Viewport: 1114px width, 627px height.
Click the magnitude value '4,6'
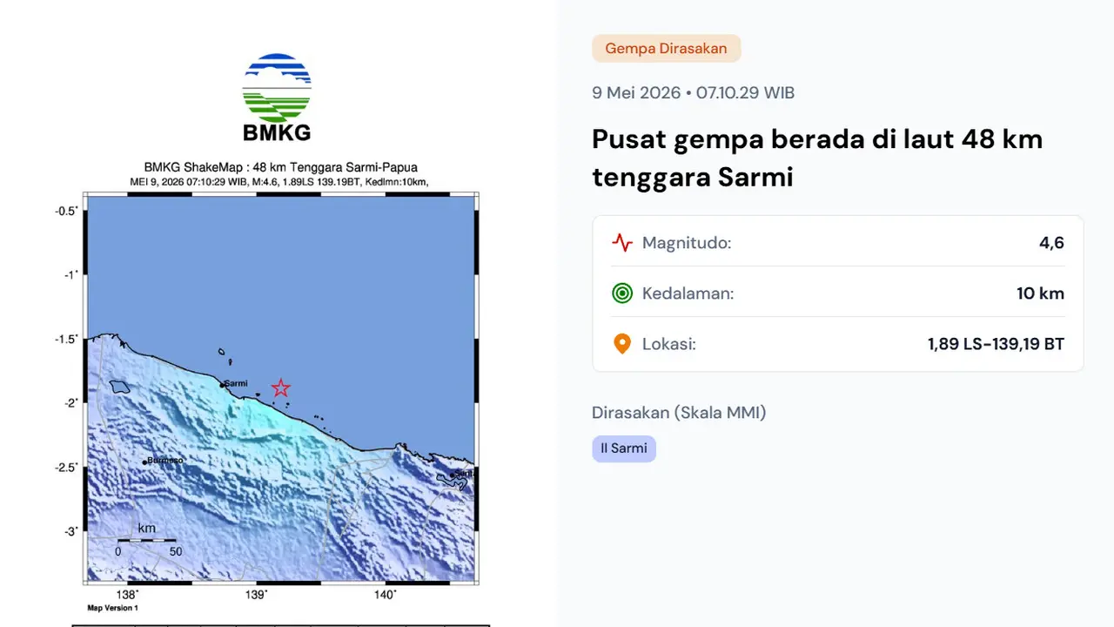click(1051, 243)
